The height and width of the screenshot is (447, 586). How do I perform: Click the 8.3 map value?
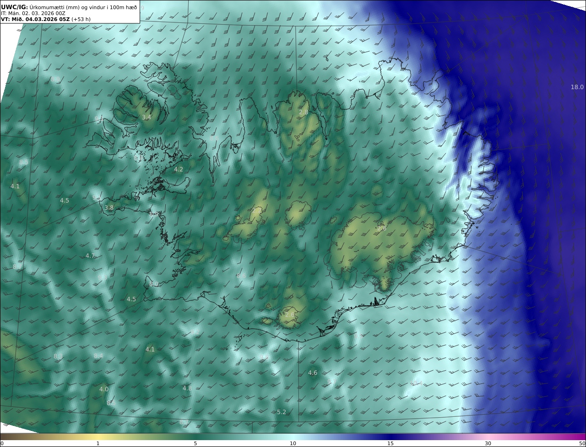[58, 356]
